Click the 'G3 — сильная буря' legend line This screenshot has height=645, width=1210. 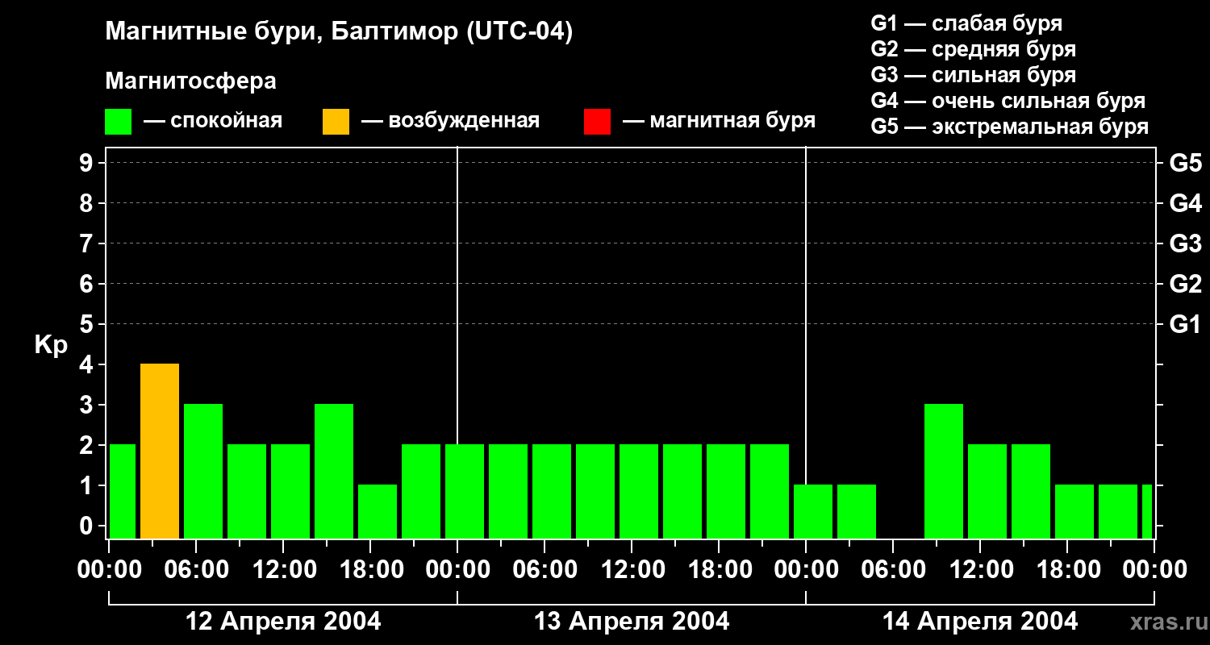tap(973, 75)
